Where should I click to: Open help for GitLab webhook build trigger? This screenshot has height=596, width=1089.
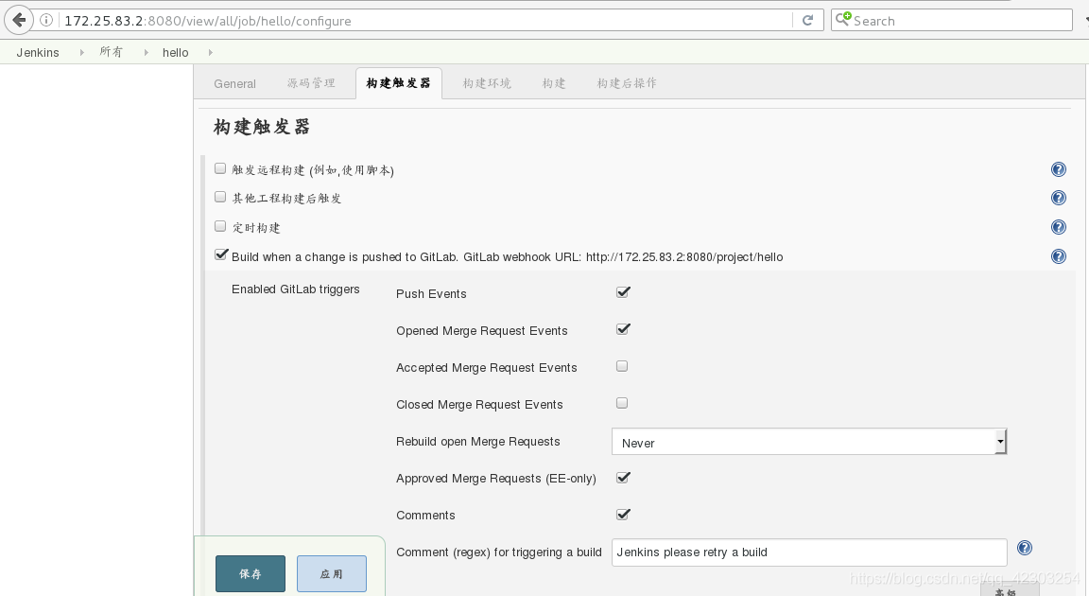[x=1059, y=256]
